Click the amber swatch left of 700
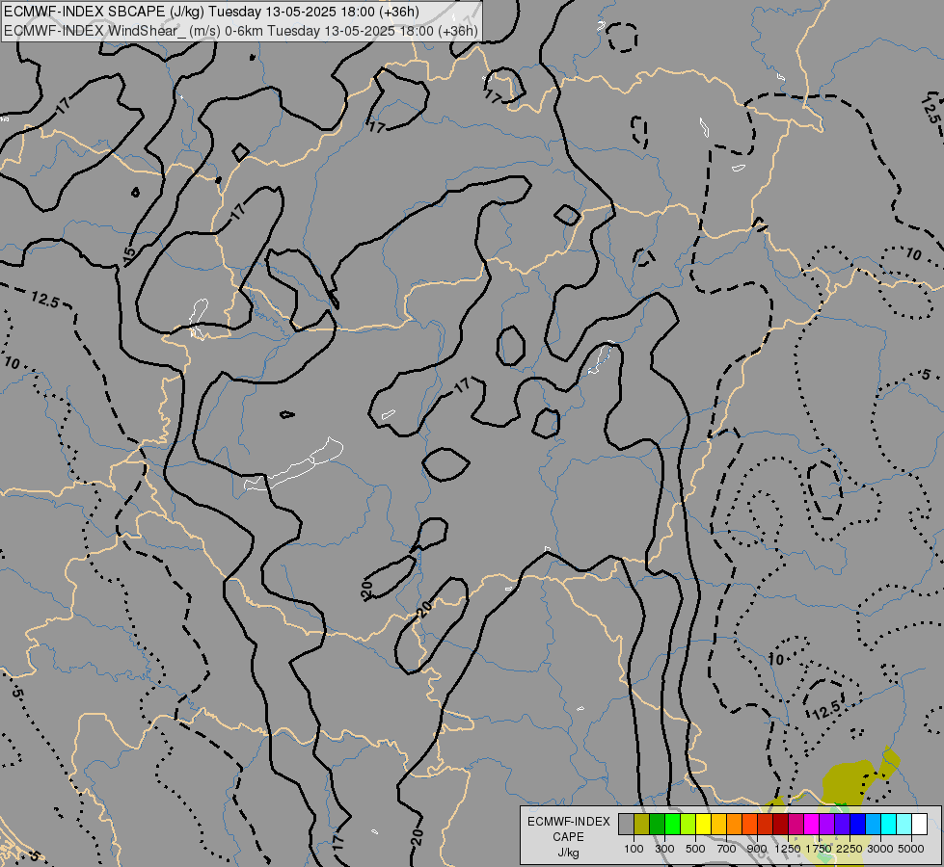The width and height of the screenshot is (944, 867). [718, 824]
